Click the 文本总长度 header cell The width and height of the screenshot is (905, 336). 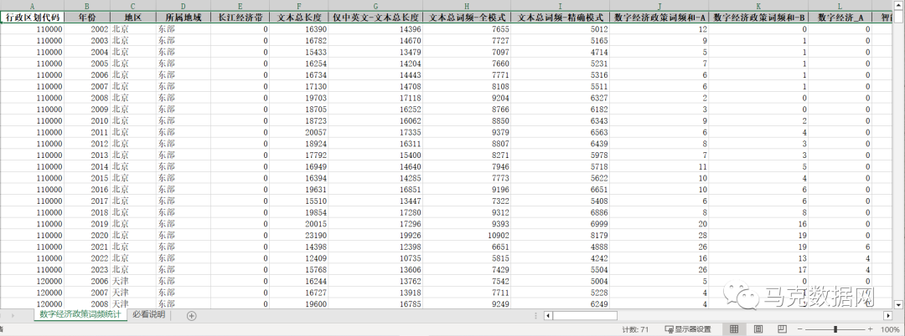pos(298,18)
